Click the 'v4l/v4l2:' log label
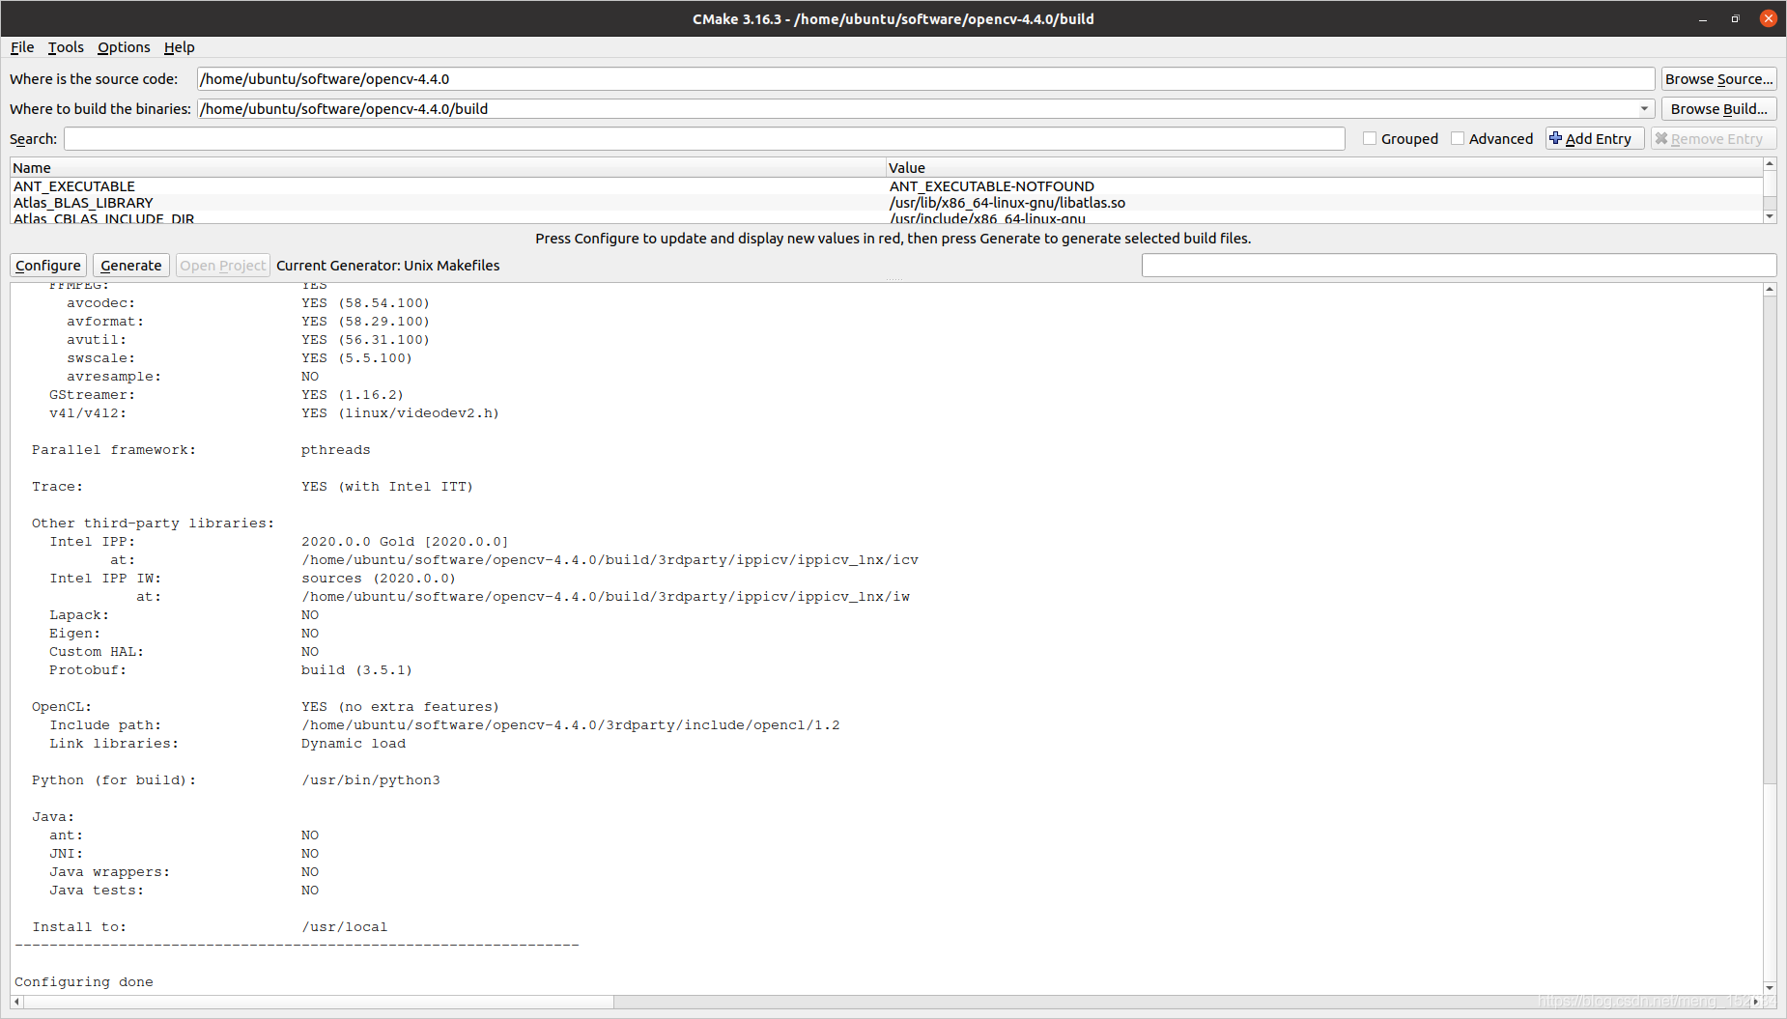Viewport: 1787px width, 1019px height. point(88,413)
